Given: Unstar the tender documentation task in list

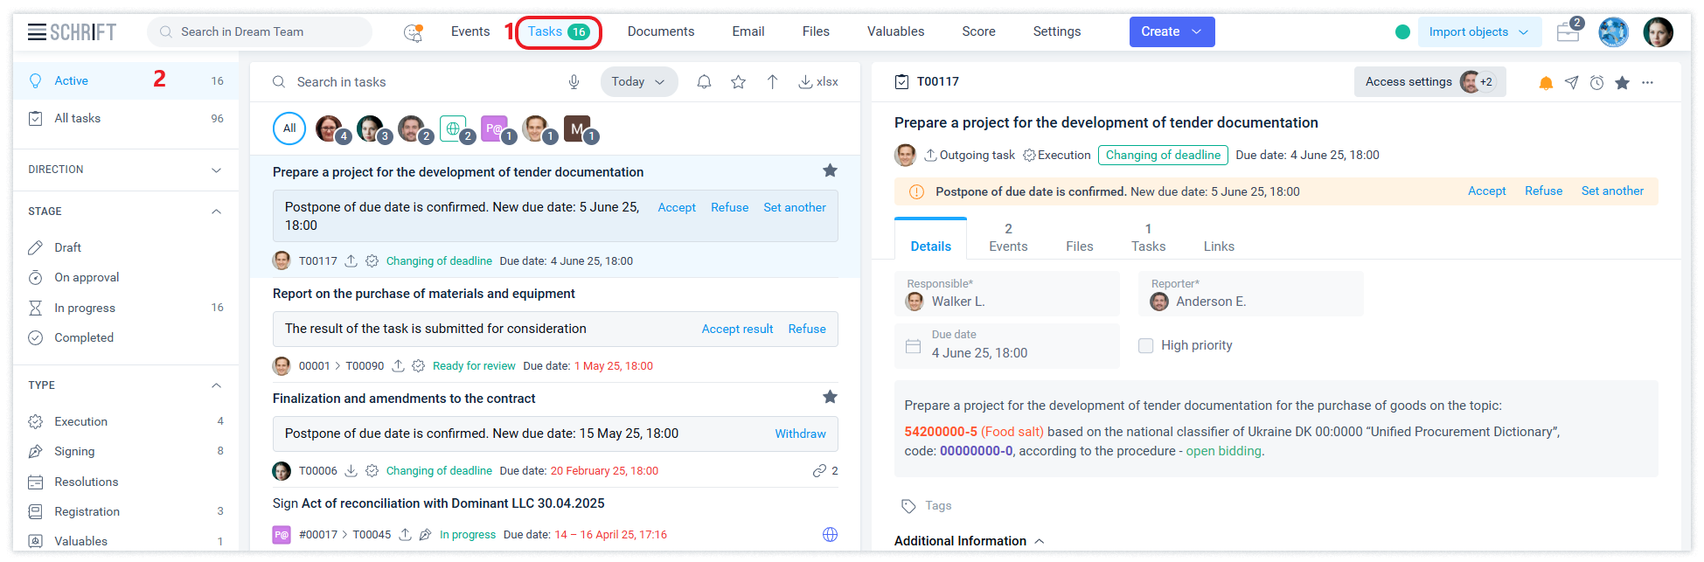Looking at the screenshot, I should click(830, 170).
